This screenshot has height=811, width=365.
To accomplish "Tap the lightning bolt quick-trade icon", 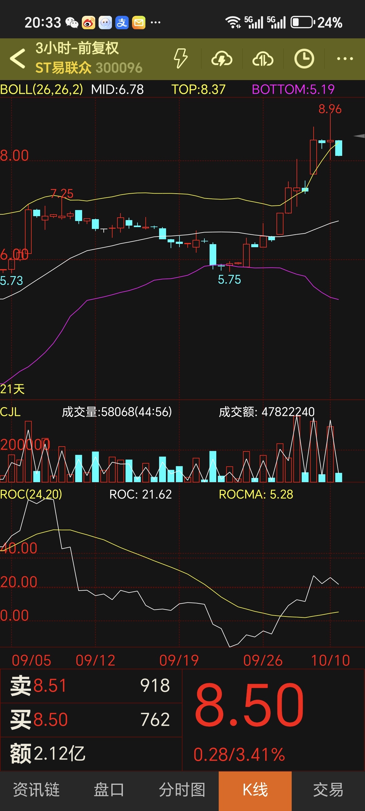I will point(181,58).
